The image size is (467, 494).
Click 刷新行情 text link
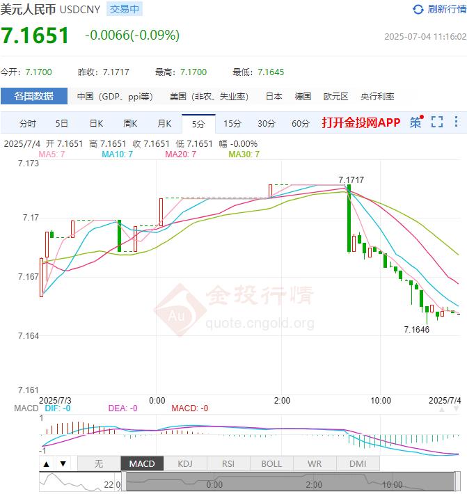[447, 9]
